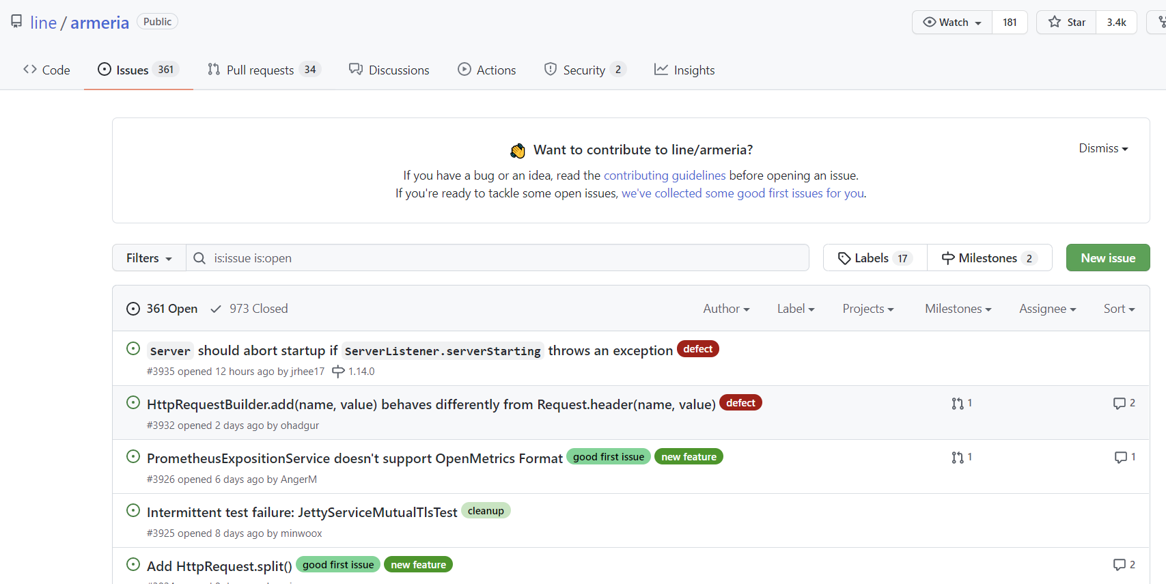Click new feature label on HttpRequest.split() issue
The width and height of the screenshot is (1166, 584).
coord(418,565)
